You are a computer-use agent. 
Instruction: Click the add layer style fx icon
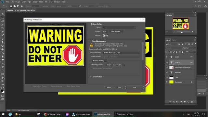pyautogui.click(x=174, y=102)
